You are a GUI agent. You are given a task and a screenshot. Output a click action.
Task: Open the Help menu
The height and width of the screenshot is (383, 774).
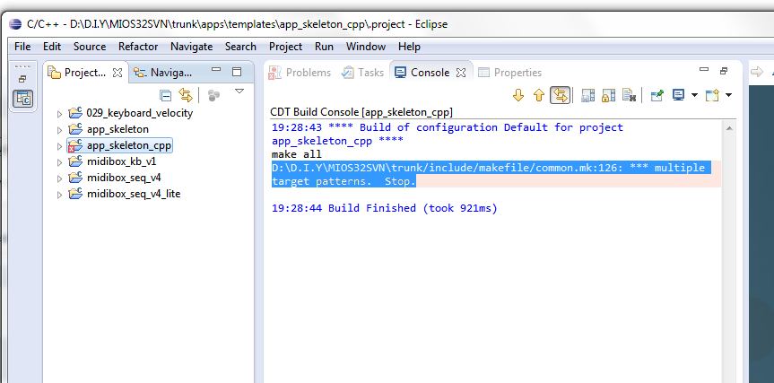409,47
